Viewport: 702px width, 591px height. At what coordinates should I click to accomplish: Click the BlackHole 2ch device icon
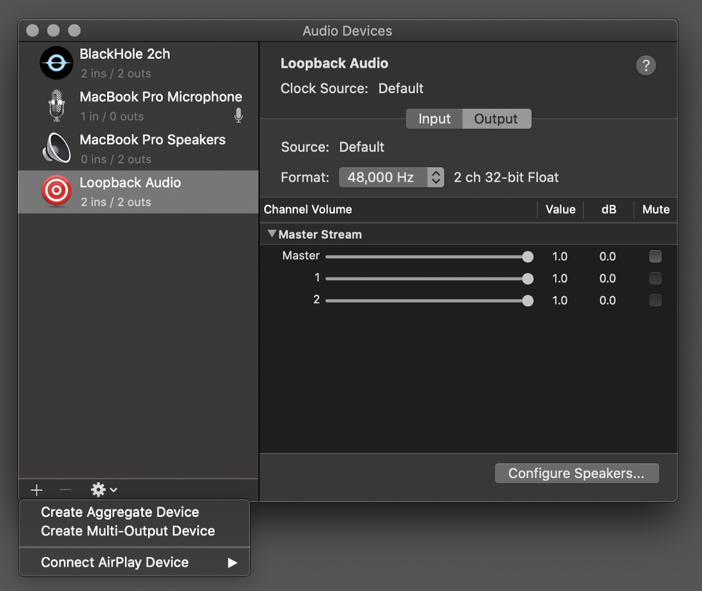click(x=56, y=63)
